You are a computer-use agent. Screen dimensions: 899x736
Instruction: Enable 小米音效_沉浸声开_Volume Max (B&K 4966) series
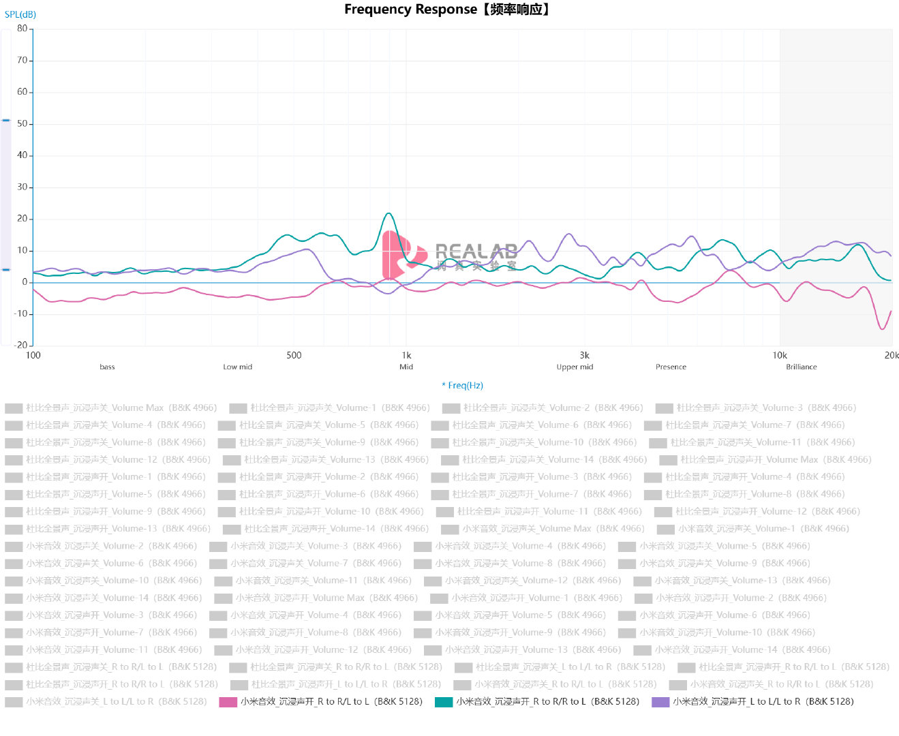point(316,598)
